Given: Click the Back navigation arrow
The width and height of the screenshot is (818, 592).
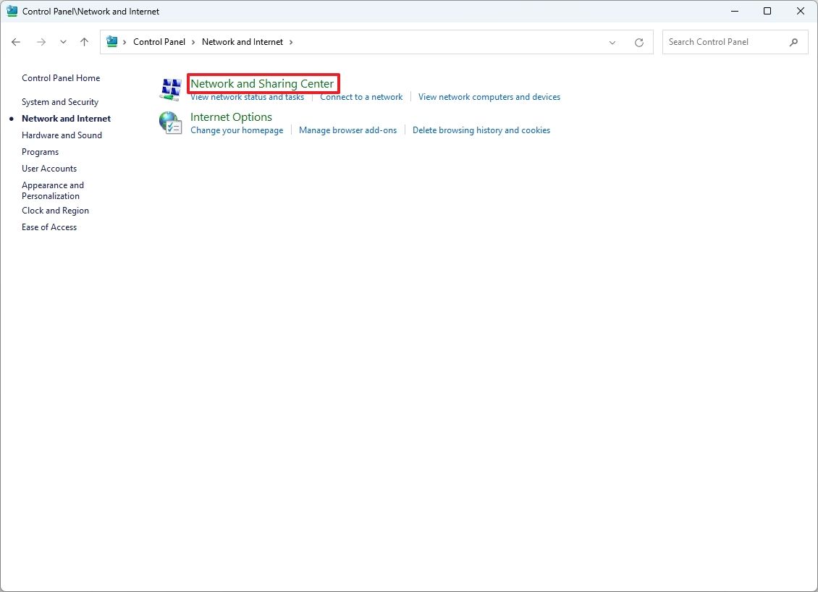Looking at the screenshot, I should (x=16, y=42).
